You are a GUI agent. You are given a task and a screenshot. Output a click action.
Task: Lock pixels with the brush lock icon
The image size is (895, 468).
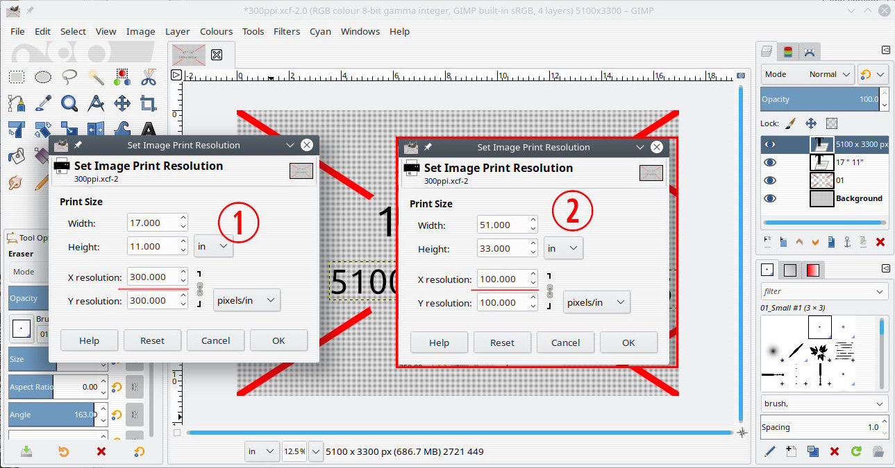[789, 123]
